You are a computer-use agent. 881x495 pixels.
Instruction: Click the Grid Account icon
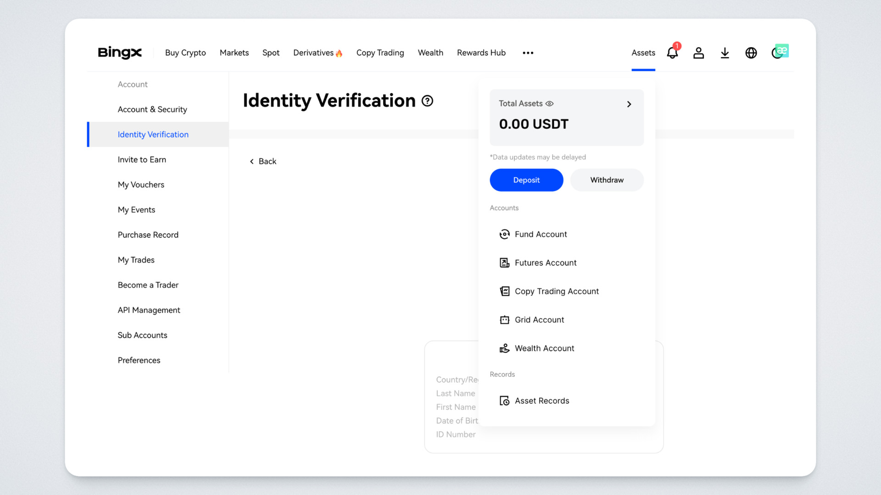504,320
